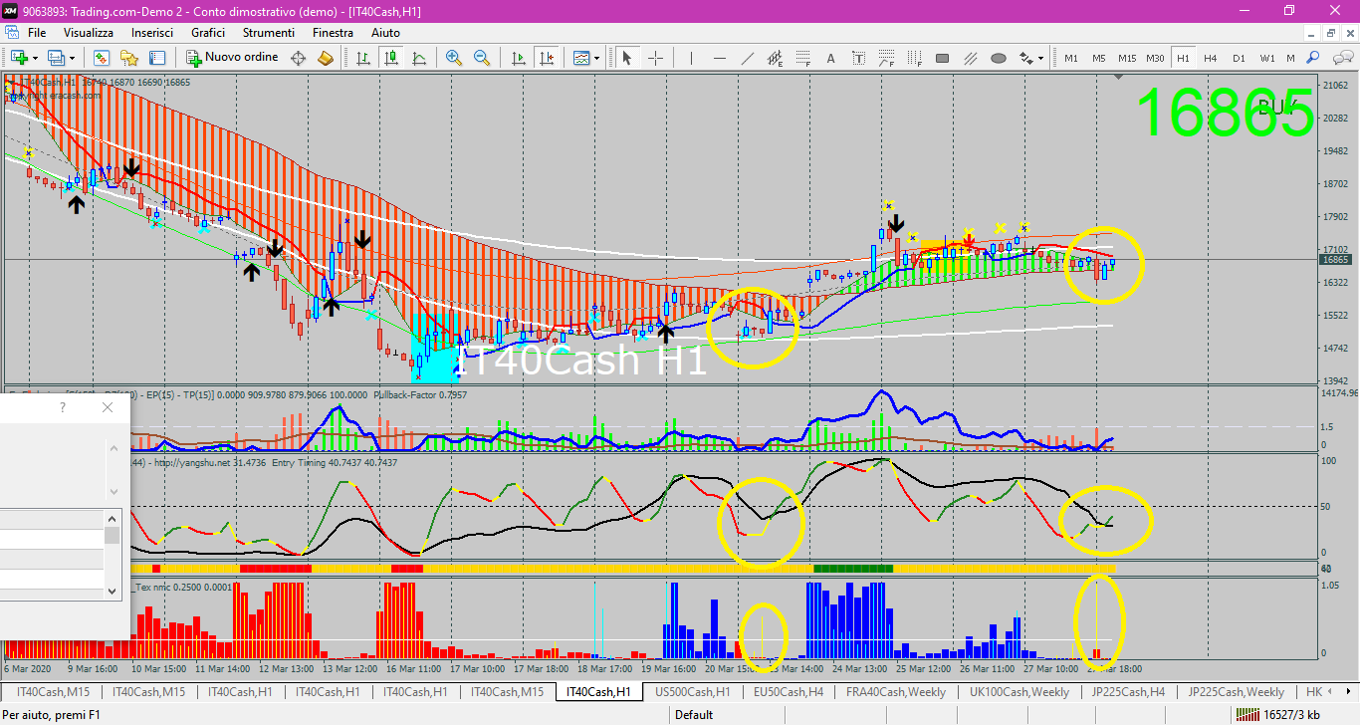Image resolution: width=1360 pixels, height=725 pixels.
Task: Select the horizontal line tool
Action: click(719, 58)
